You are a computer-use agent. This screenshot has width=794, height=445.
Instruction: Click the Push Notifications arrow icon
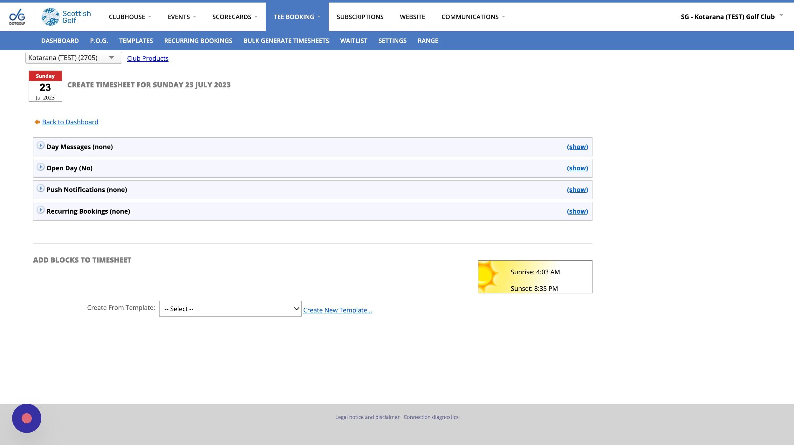(x=40, y=188)
